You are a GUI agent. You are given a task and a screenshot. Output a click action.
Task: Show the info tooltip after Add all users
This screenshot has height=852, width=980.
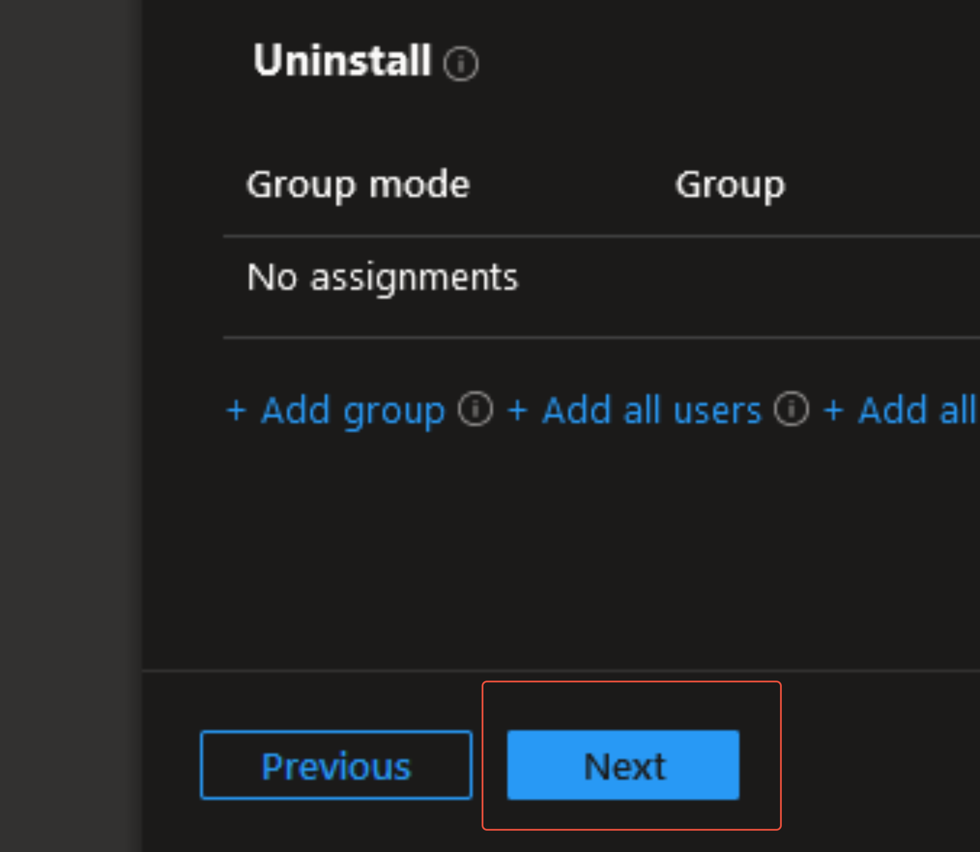[791, 409]
